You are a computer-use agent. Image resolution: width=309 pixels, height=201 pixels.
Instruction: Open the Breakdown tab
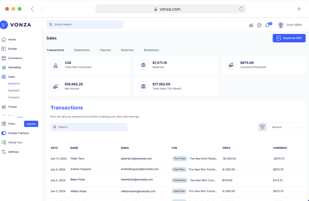[151, 50]
